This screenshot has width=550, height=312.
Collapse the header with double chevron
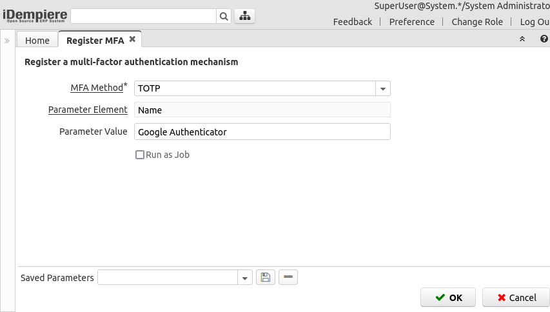pyautogui.click(x=522, y=40)
